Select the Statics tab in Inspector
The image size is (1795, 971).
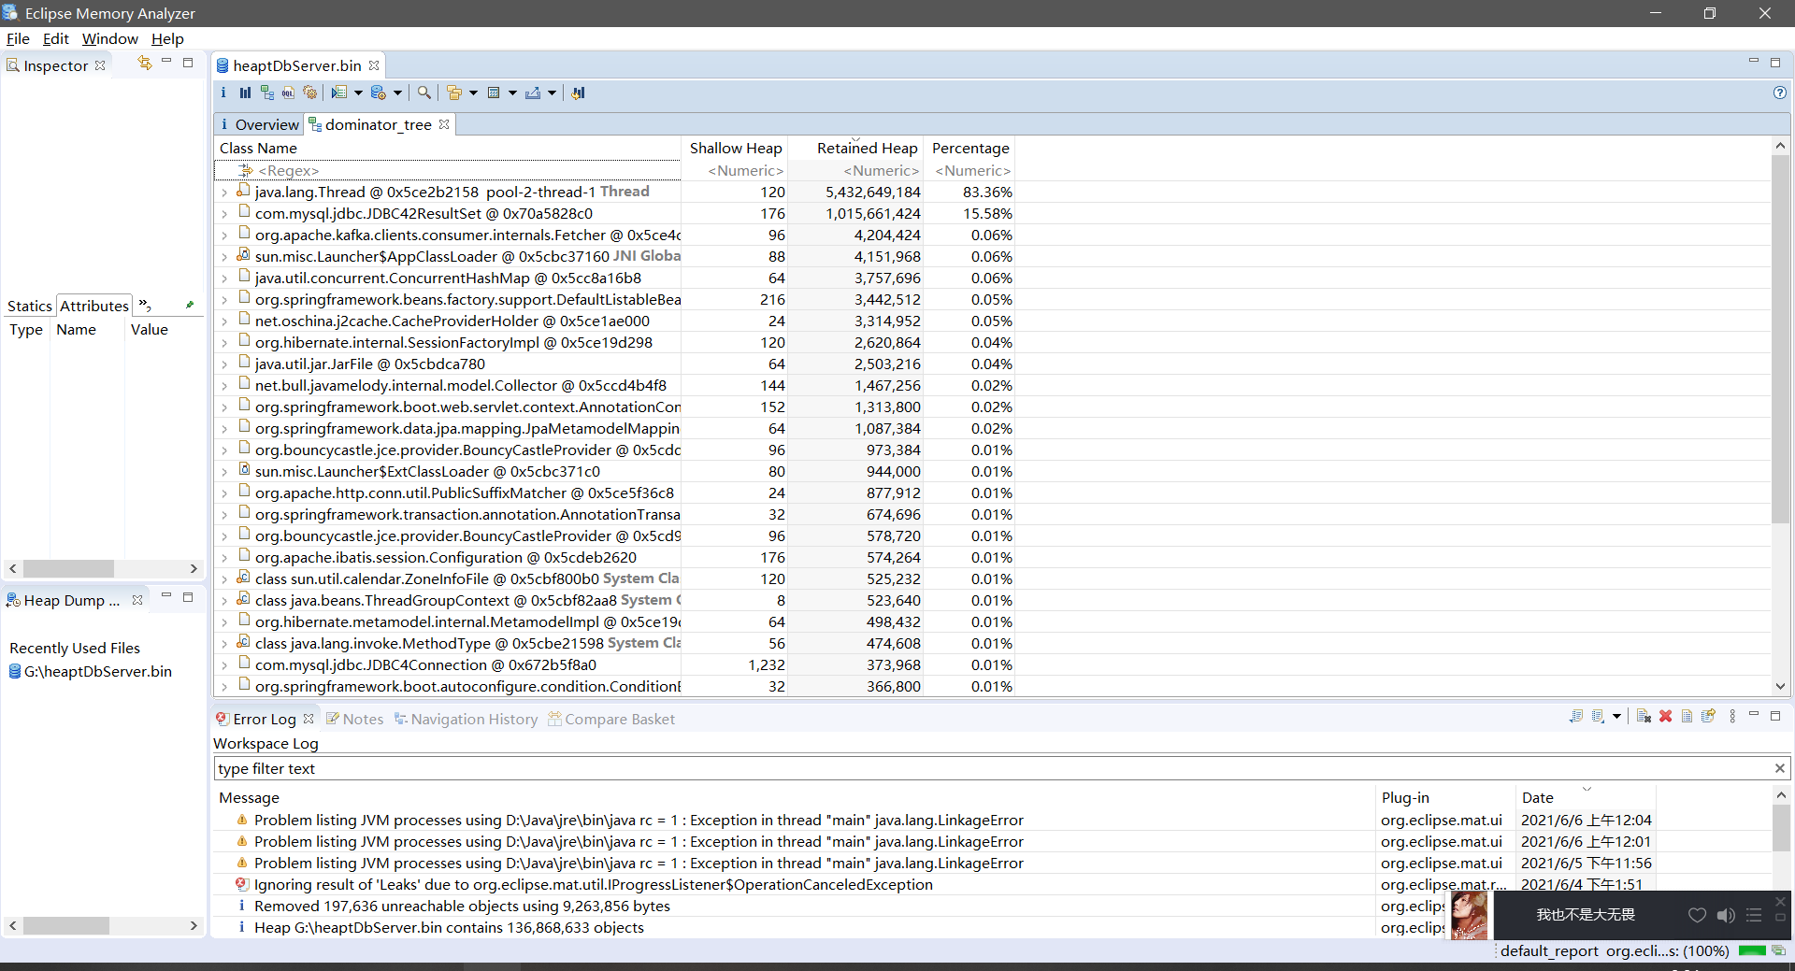point(30,306)
